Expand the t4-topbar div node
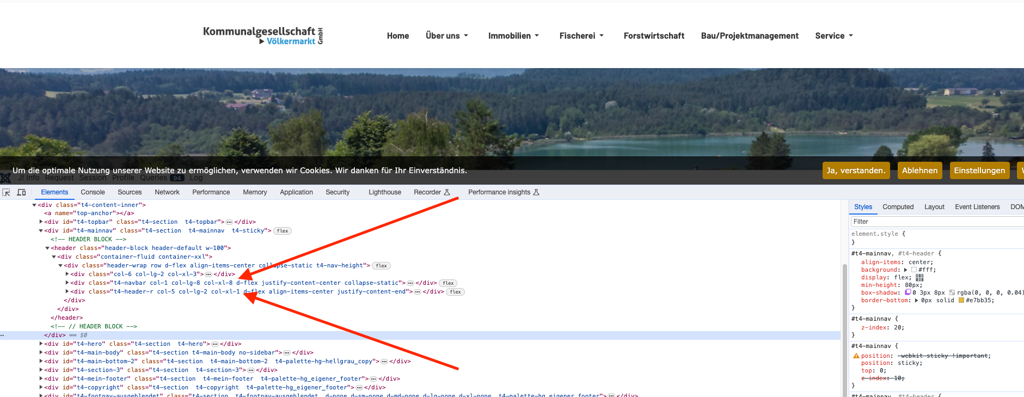 pos(41,222)
